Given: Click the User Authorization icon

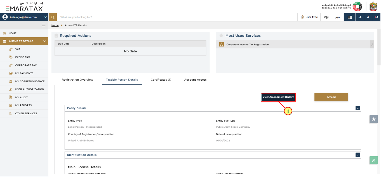Looking at the screenshot, I should (x=11, y=89).
